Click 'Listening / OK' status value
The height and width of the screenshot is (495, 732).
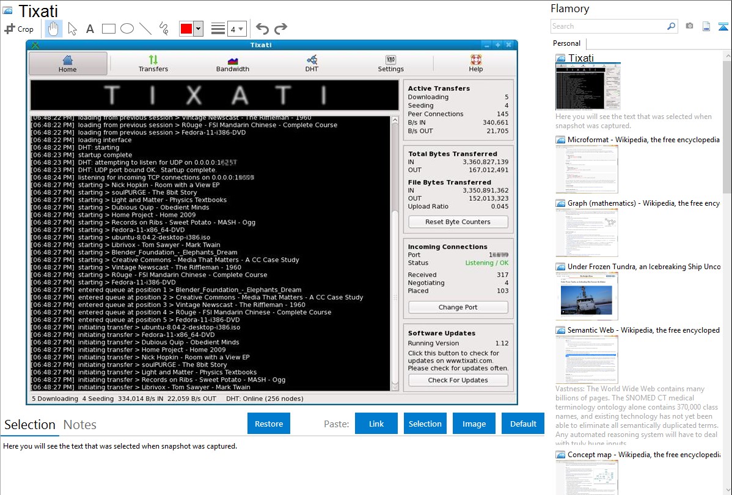coord(487,262)
